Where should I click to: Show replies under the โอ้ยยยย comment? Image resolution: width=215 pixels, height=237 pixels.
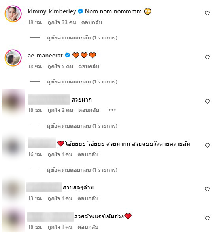82,170
